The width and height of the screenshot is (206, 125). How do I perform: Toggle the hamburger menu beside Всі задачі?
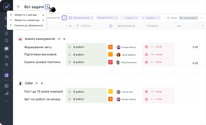pyautogui.click(x=19, y=7)
